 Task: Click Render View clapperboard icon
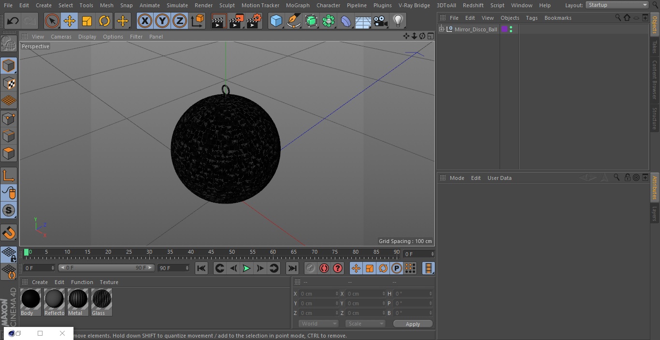click(x=219, y=21)
